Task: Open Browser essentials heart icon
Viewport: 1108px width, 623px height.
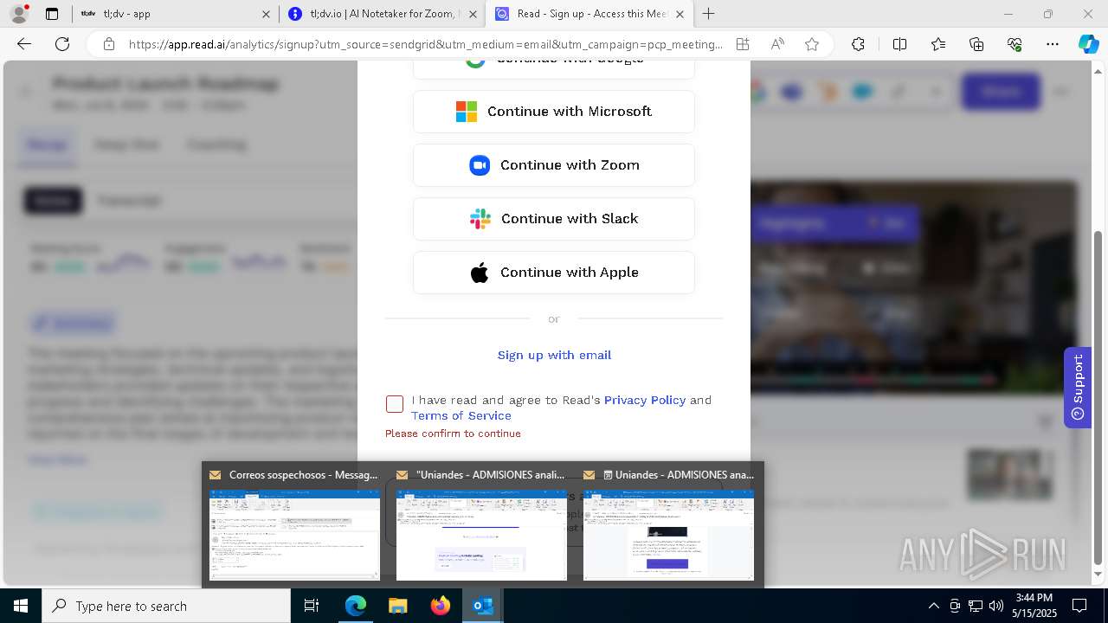Action: point(1015,44)
